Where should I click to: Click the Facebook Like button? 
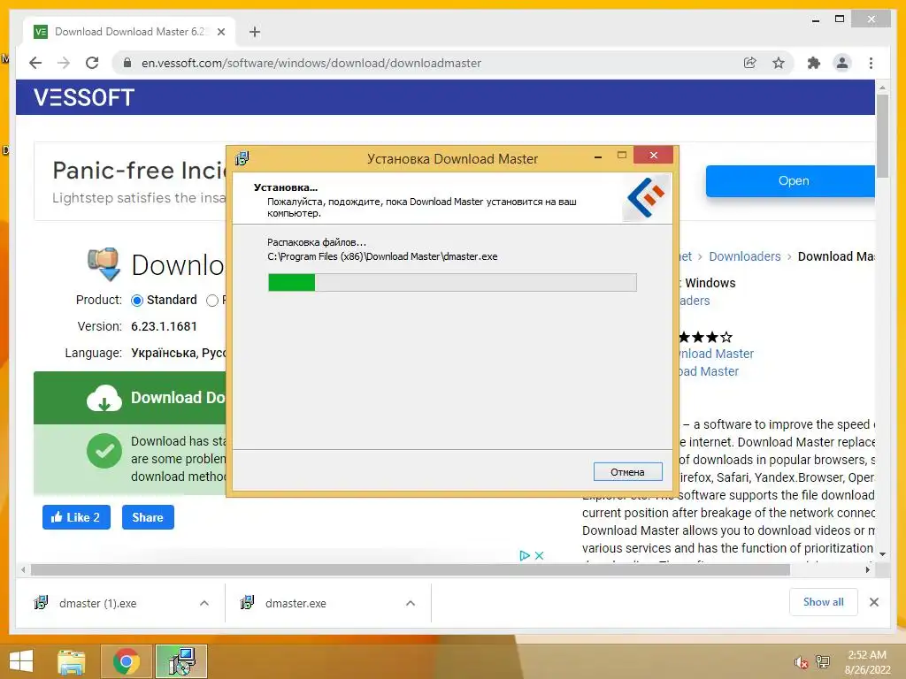[x=76, y=517]
